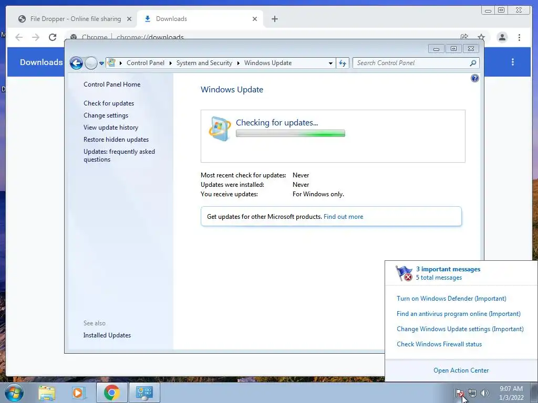The image size is (538, 403).
Task: Click the refresh button beside address bar
Action: [x=343, y=63]
